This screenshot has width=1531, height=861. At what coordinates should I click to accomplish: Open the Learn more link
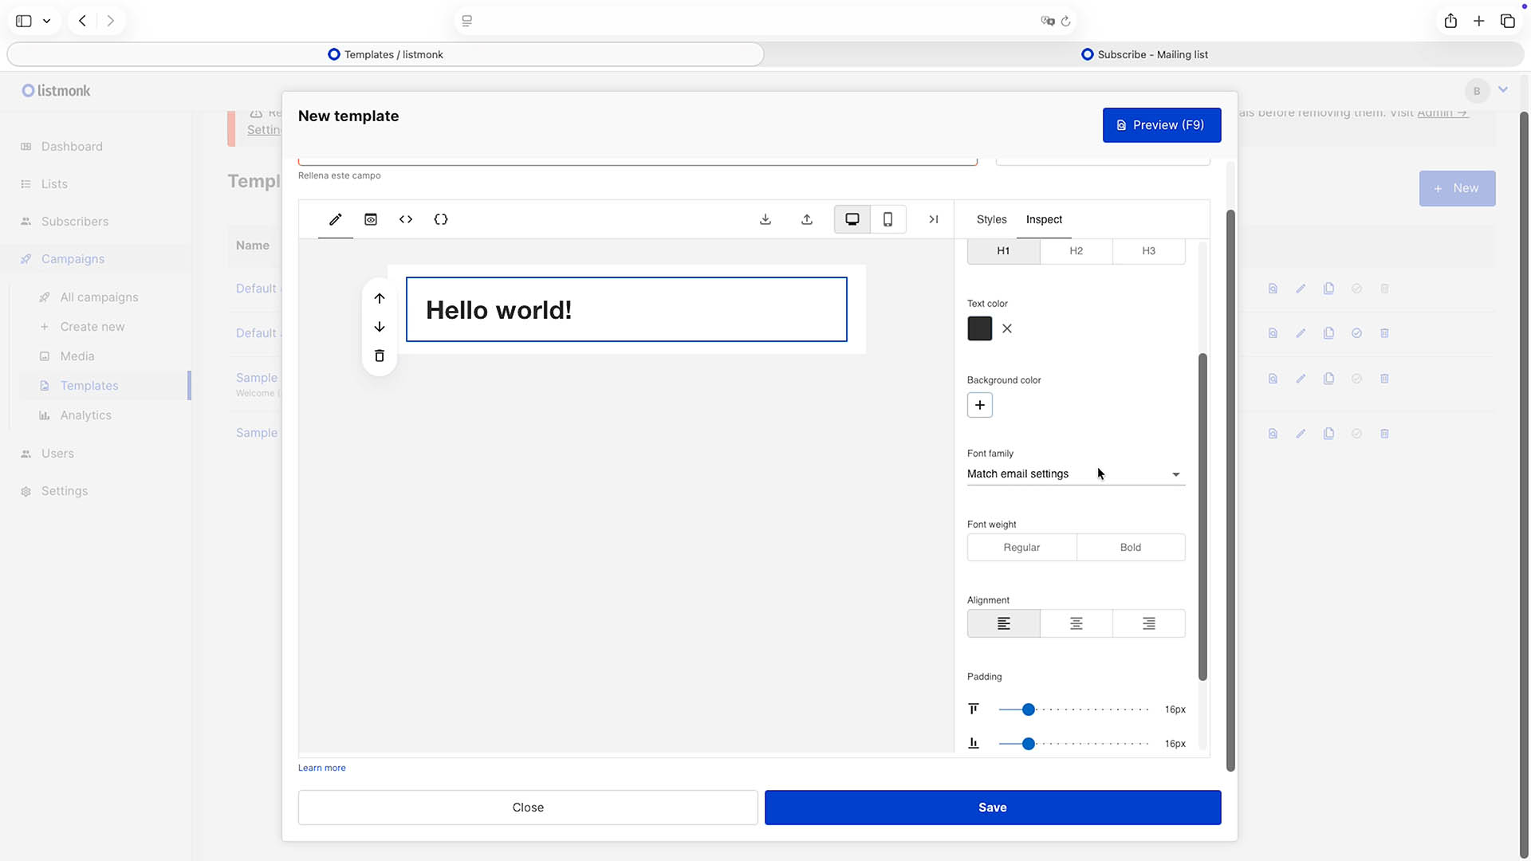[321, 768]
